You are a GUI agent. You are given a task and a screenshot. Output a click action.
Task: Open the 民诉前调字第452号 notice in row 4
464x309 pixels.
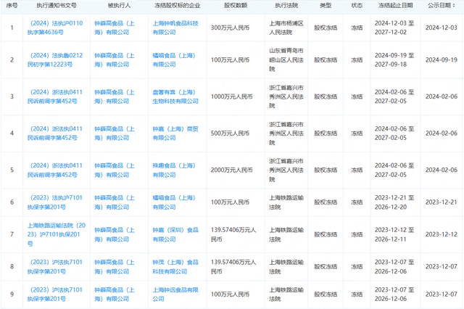(55, 133)
